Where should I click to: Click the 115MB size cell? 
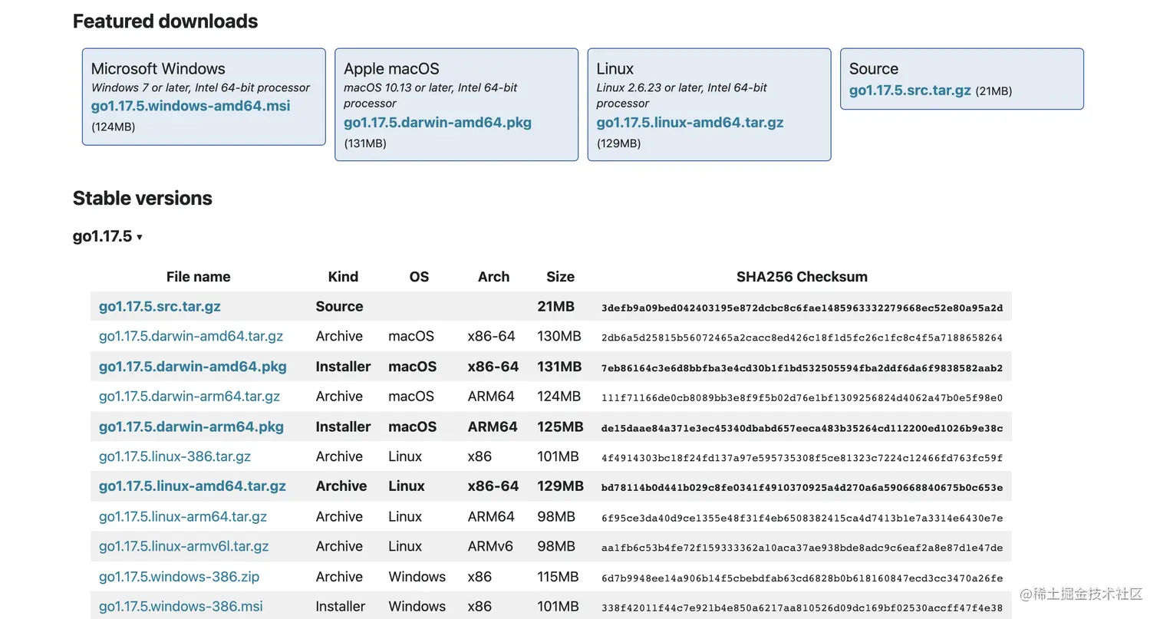coord(559,577)
